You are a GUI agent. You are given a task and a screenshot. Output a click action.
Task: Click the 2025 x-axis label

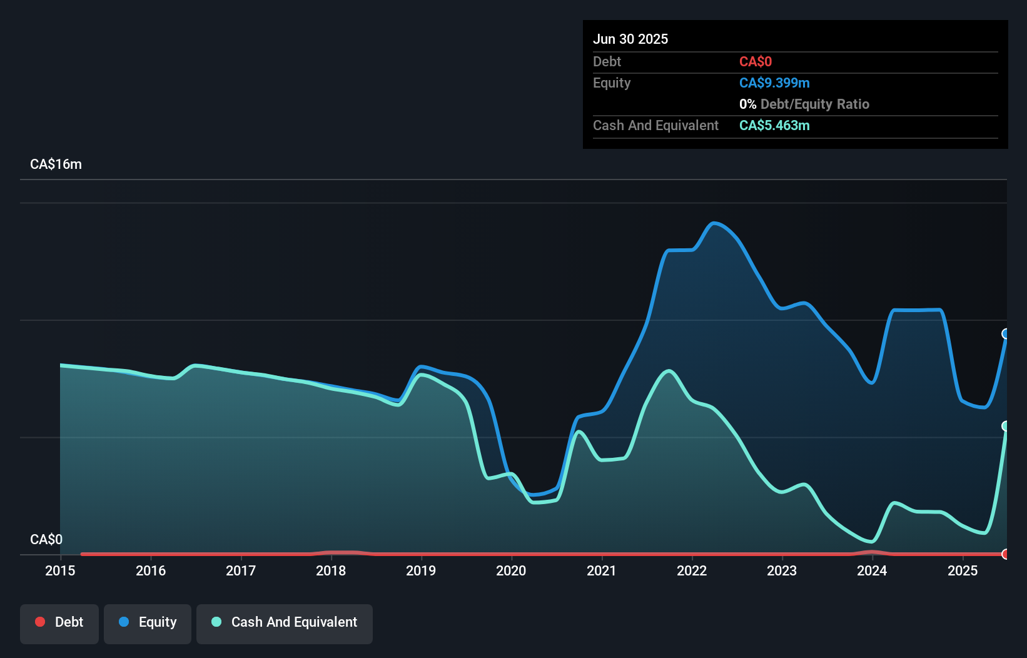(x=963, y=570)
